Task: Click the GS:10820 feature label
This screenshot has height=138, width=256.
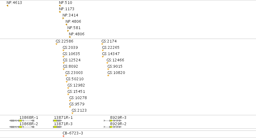Action: click(116, 73)
